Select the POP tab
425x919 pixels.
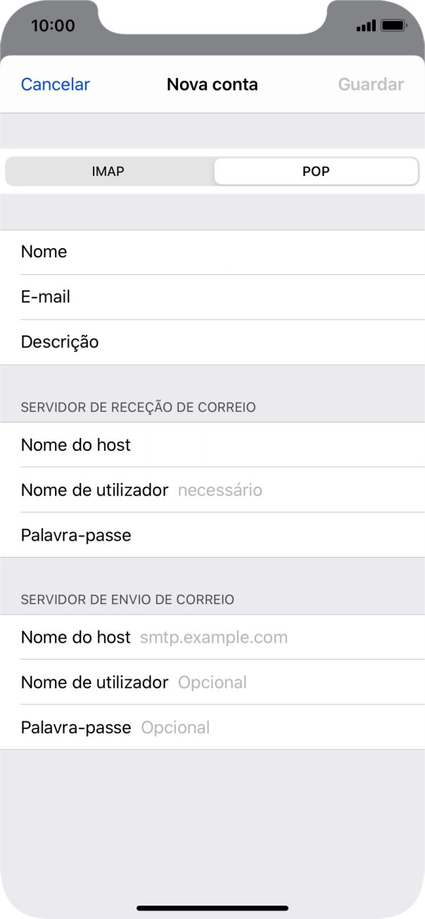316,171
